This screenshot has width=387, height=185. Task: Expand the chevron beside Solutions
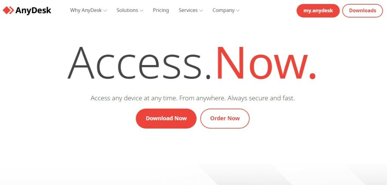click(141, 11)
